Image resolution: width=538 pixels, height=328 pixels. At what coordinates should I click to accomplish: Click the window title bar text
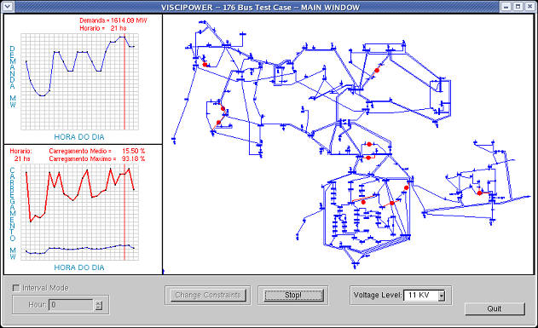tap(260, 7)
